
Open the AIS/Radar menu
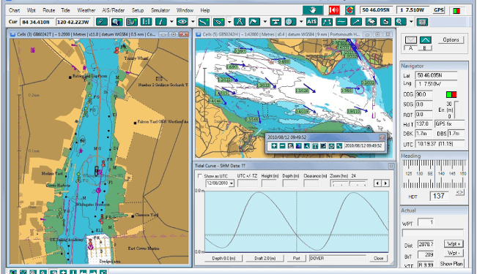tap(113, 10)
